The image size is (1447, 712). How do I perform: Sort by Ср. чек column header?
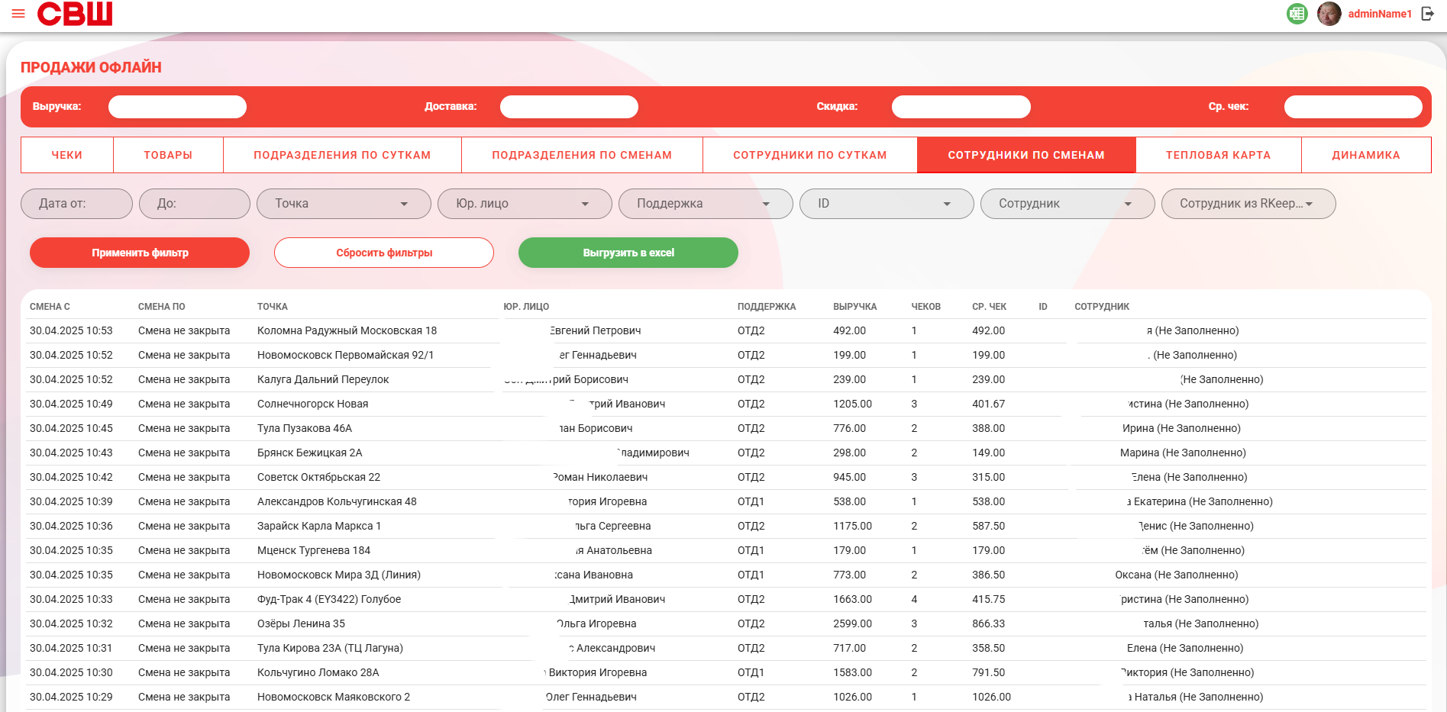tap(990, 307)
